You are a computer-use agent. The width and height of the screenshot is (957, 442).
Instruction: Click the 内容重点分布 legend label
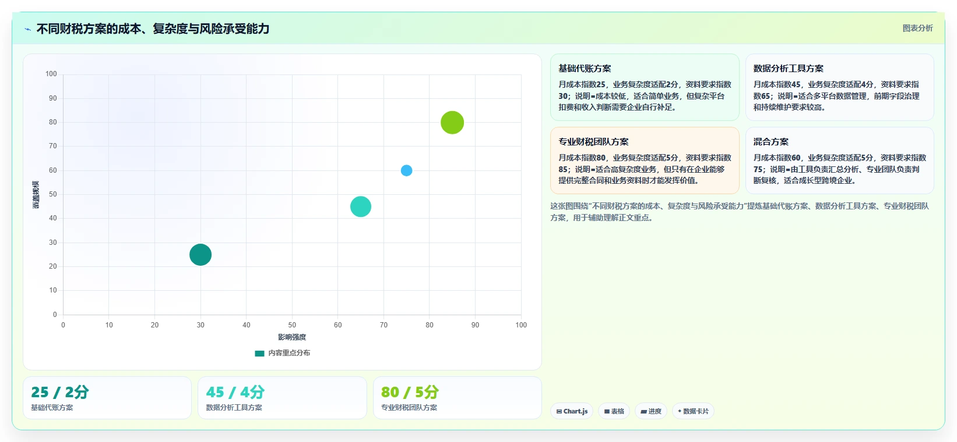pyautogui.click(x=289, y=353)
